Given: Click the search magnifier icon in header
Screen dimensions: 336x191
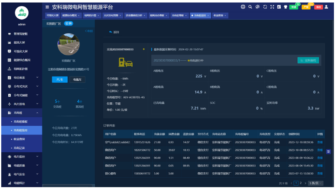Looking at the screenshot, I should pyautogui.click(x=250, y=7).
